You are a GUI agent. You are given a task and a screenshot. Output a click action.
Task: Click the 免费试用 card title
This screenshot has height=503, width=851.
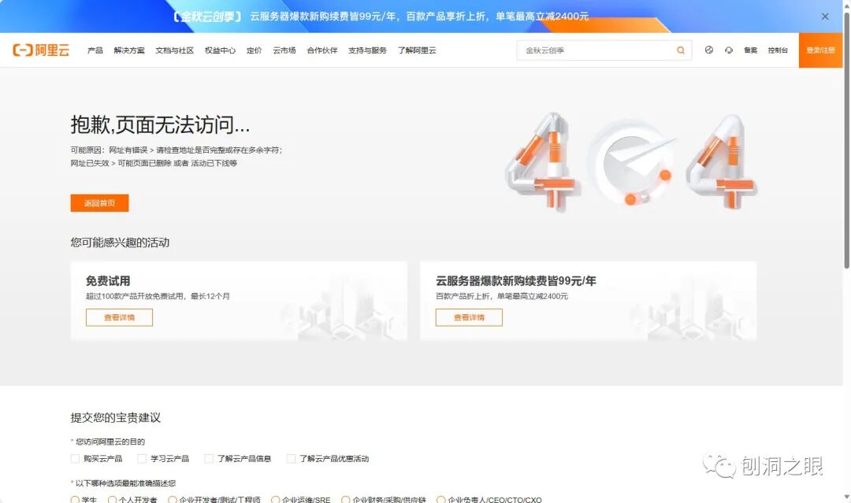click(x=108, y=281)
